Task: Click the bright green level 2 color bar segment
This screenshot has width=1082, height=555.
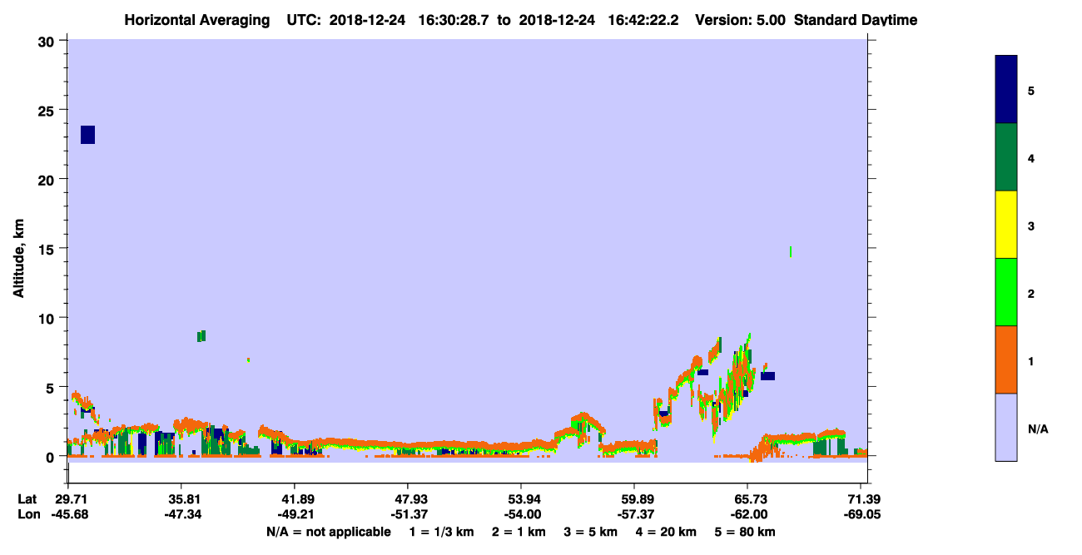Action: point(1006,292)
